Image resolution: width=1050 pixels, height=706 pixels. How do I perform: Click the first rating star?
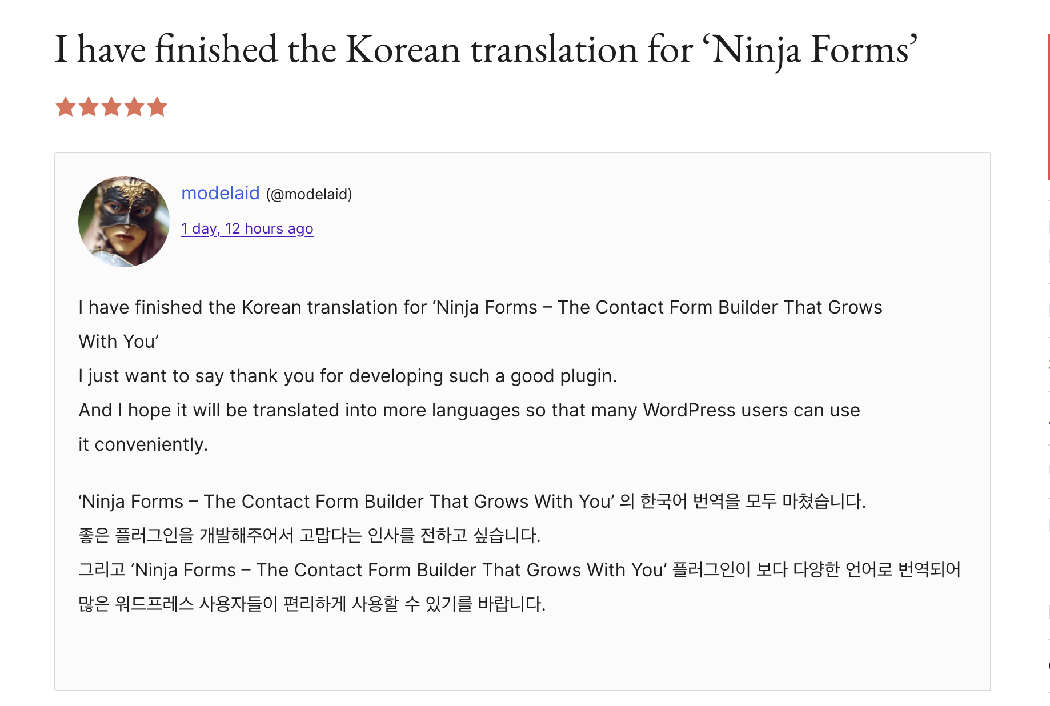point(66,107)
